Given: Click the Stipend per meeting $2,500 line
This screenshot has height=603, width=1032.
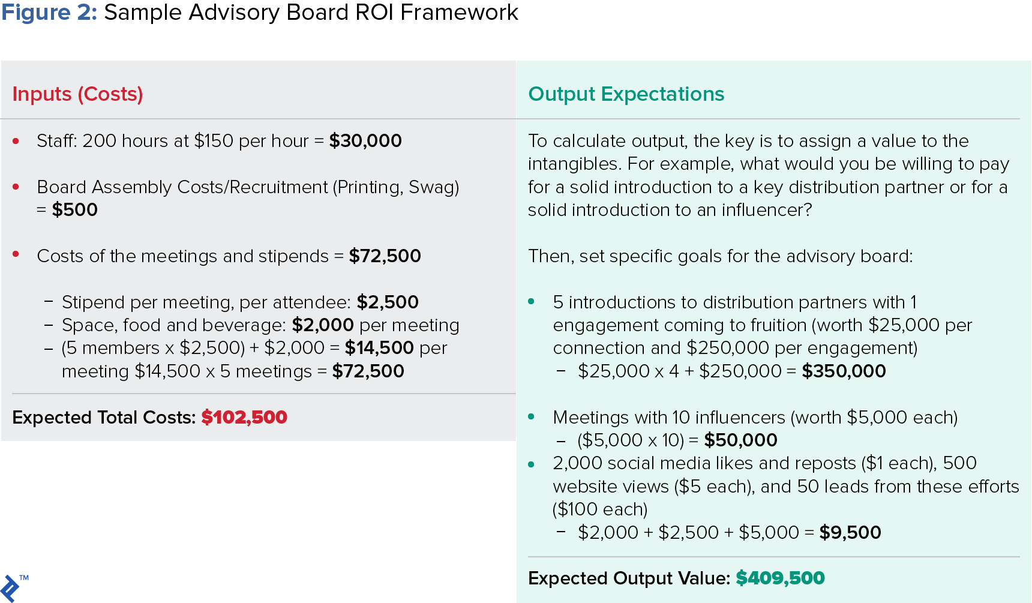Looking at the screenshot, I should point(240,302).
